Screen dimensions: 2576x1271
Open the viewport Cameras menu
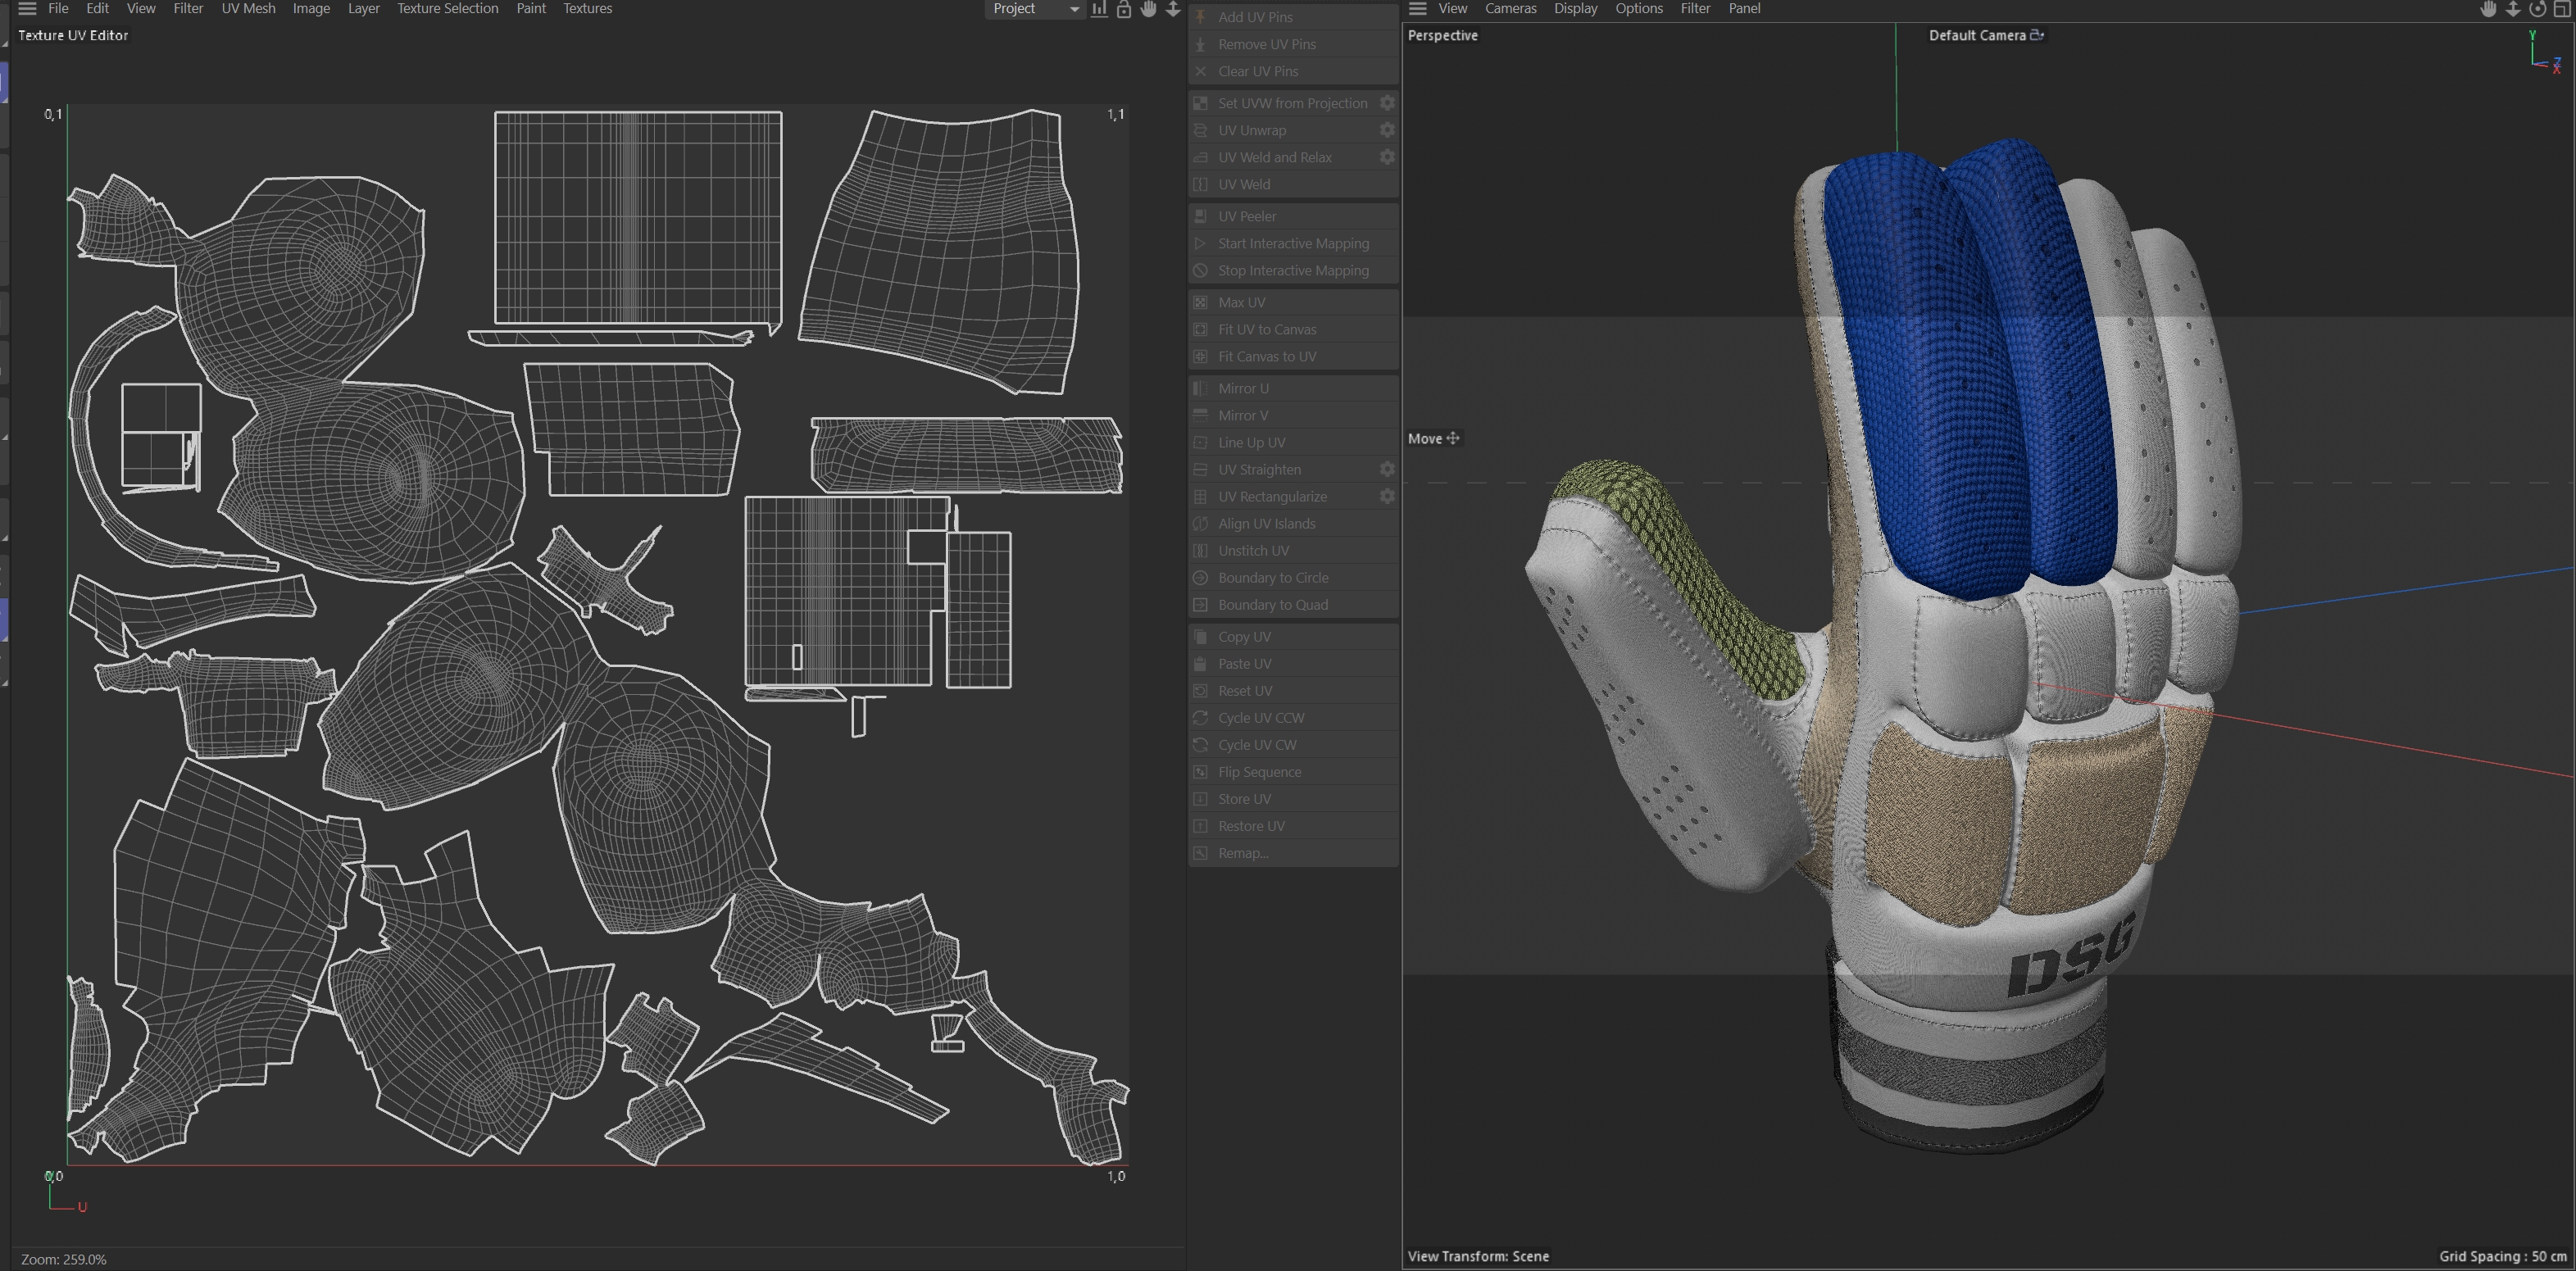[1510, 9]
